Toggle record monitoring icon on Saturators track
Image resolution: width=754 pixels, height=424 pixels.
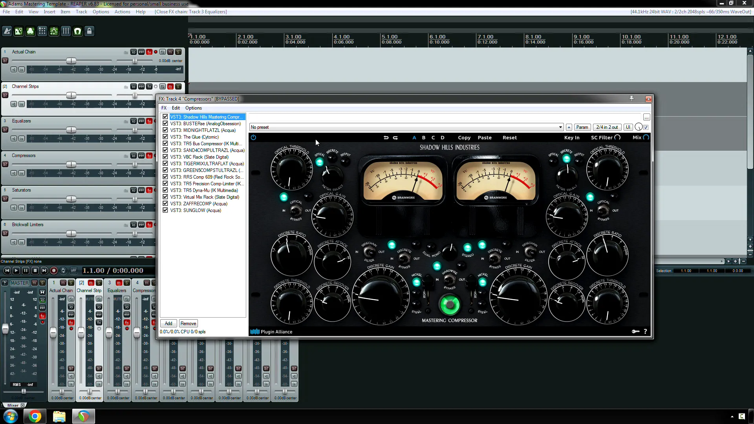pyautogui.click(x=14, y=208)
